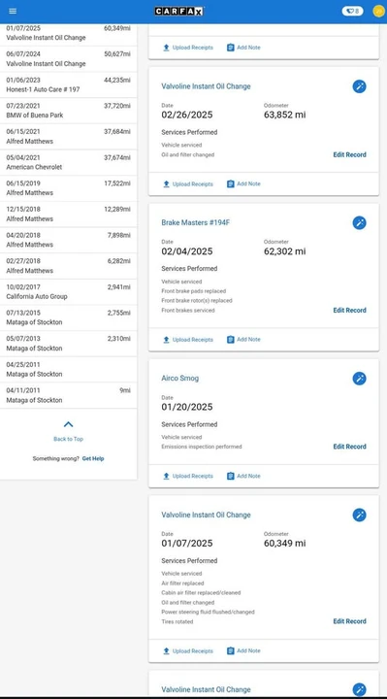
Task: Open Brake Masters #194F card title
Action: 196,223
